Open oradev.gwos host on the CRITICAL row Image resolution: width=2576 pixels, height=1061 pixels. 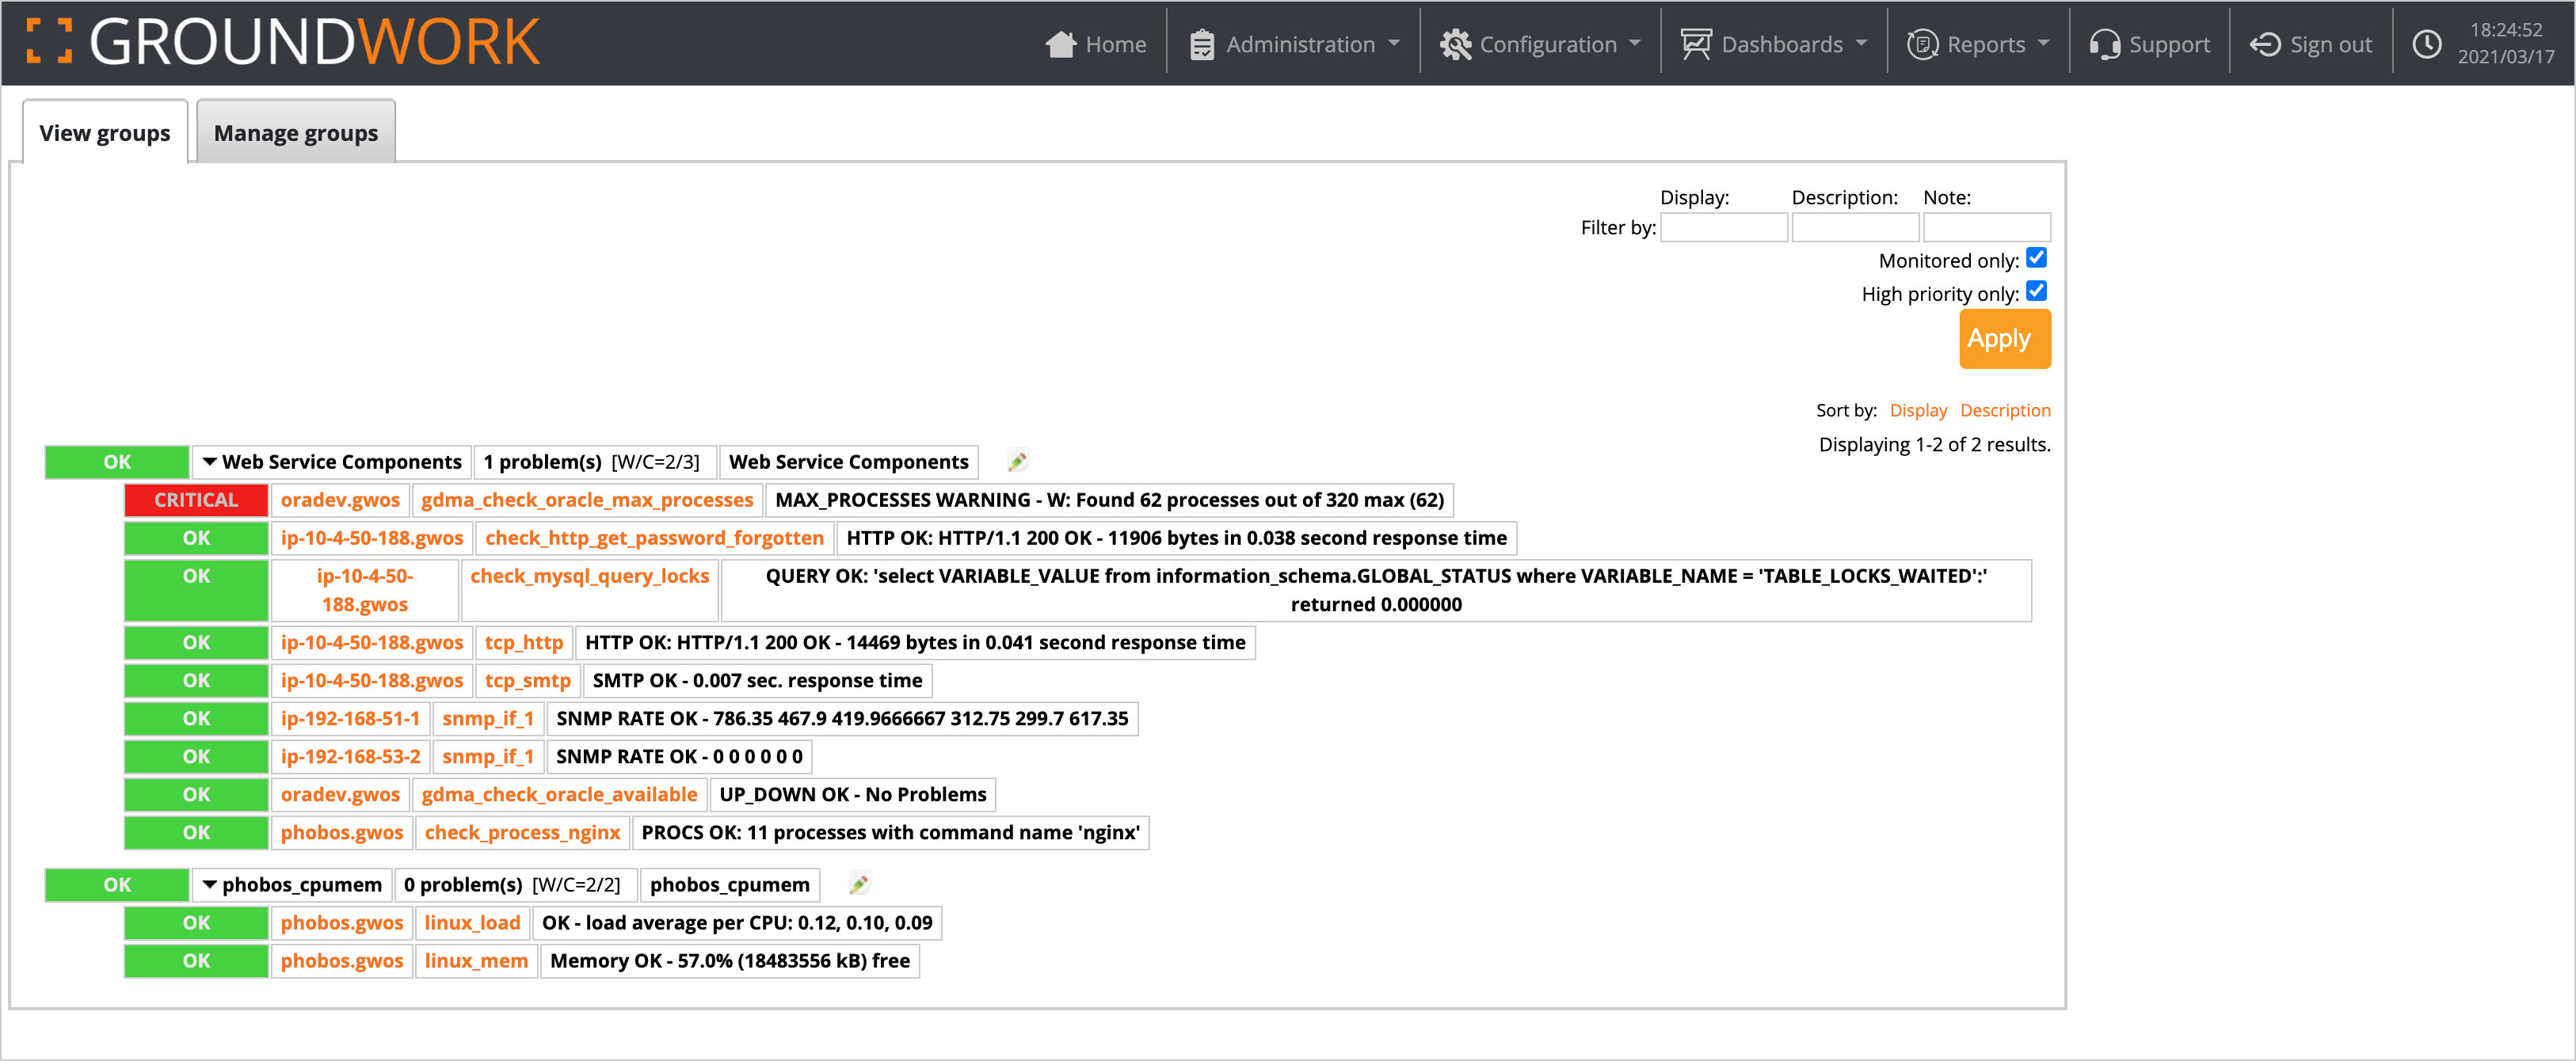tap(340, 500)
